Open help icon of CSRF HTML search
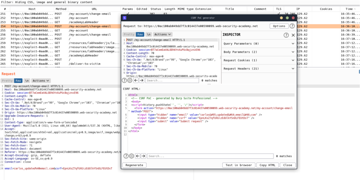Viewport: 360px width, 180px height. point(126,156)
